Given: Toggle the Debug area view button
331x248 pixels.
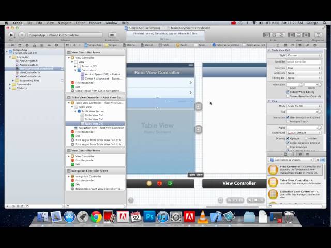Looking at the screenshot, I should [x=299, y=35].
